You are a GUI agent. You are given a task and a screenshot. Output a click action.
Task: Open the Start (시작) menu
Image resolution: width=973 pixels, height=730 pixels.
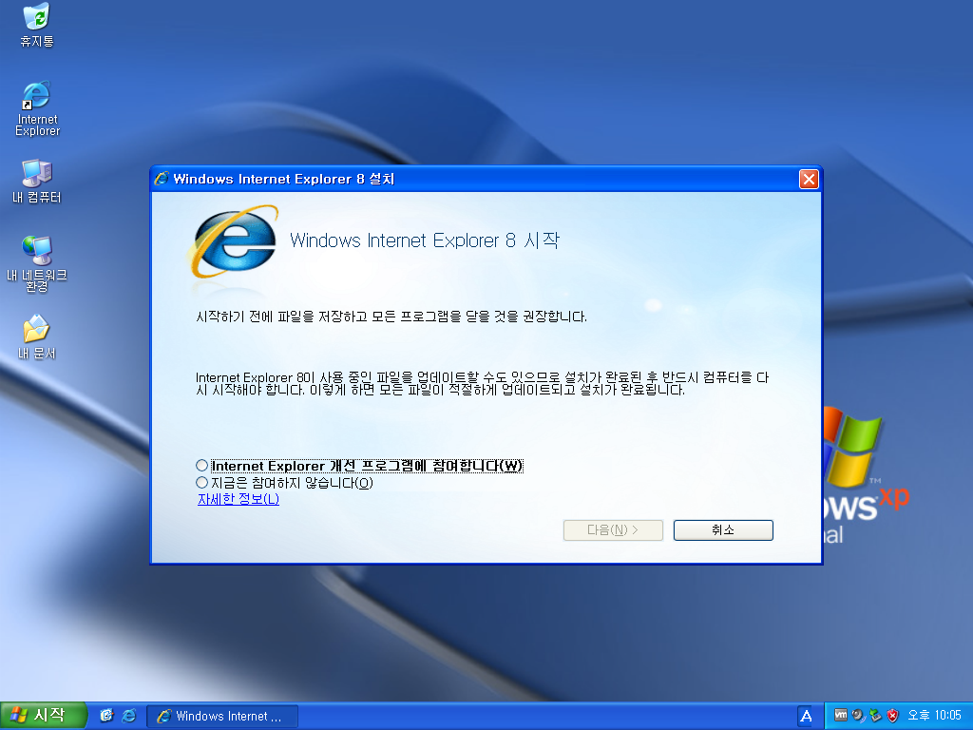[x=42, y=716]
